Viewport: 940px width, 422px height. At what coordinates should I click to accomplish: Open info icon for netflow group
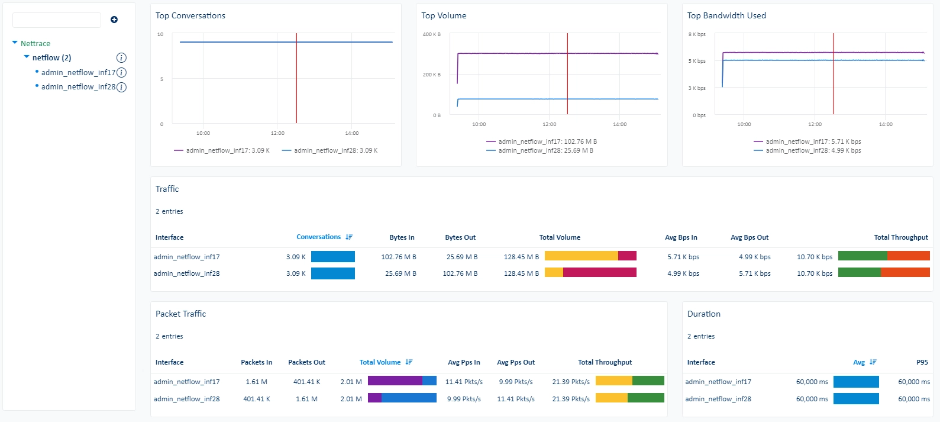(121, 58)
